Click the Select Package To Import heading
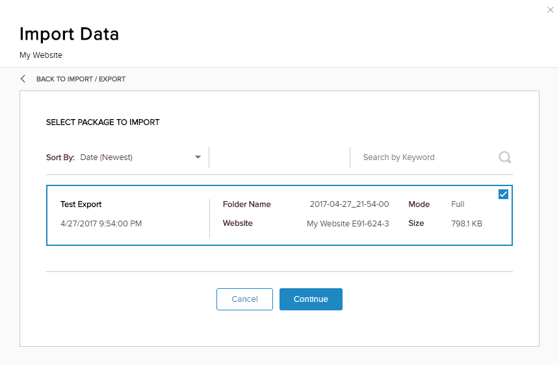The width and height of the screenshot is (559, 365). (103, 122)
